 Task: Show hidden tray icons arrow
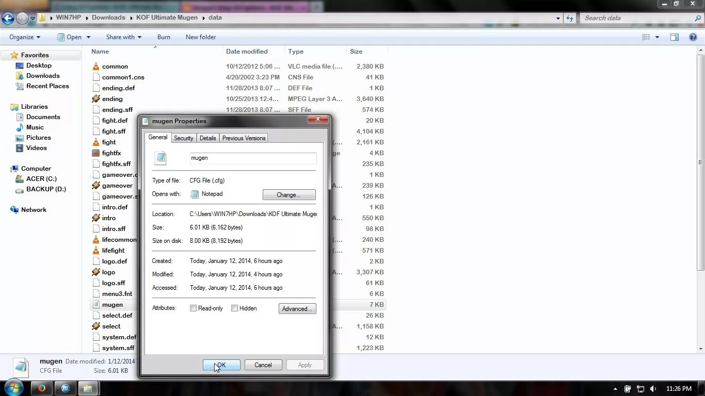pyautogui.click(x=615, y=389)
